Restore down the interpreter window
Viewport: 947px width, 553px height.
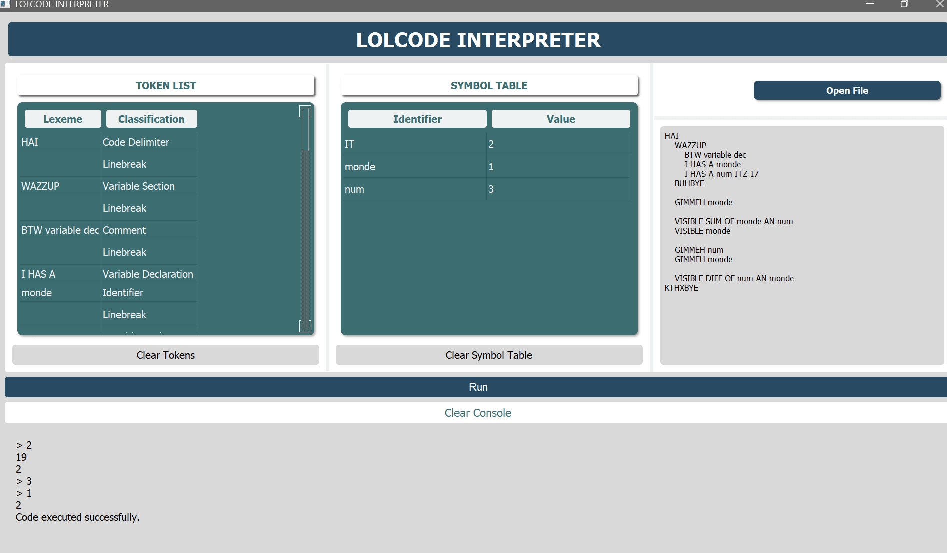pyautogui.click(x=904, y=4)
